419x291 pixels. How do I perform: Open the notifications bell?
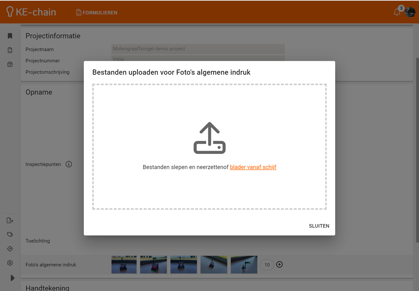click(397, 12)
